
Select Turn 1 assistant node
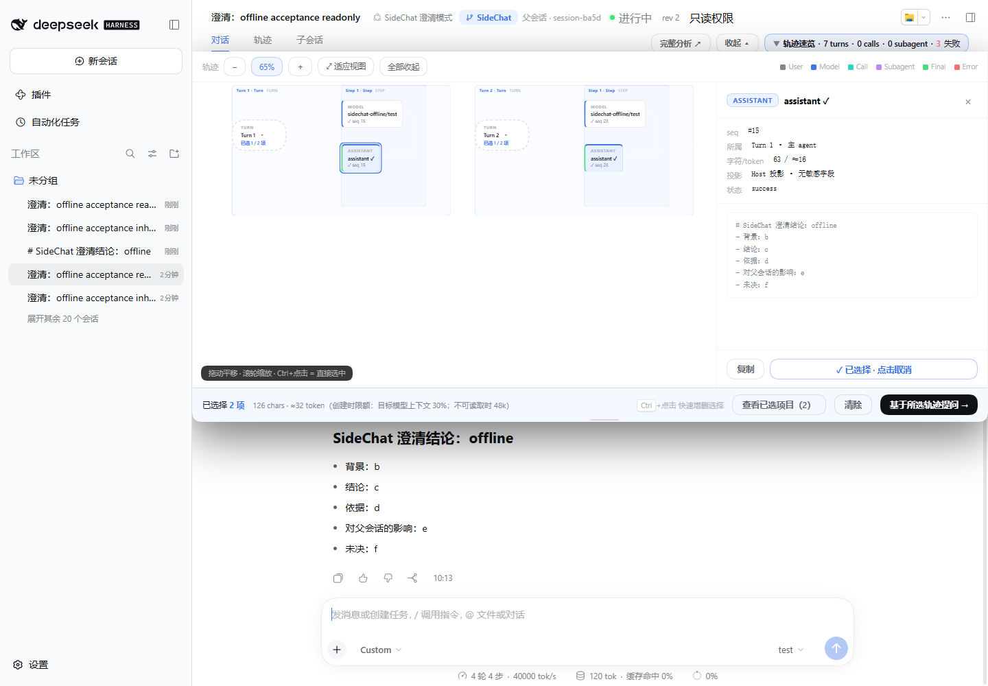361,158
